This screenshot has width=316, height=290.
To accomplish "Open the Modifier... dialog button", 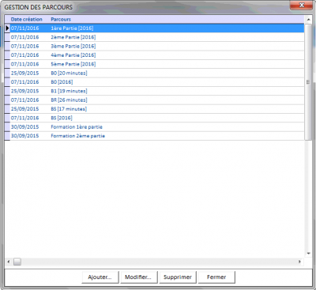I will coord(139,277).
